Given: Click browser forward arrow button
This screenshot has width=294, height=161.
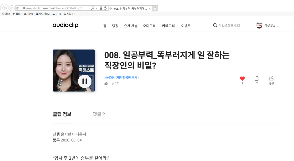Looking at the screenshot, I should 11,8.
